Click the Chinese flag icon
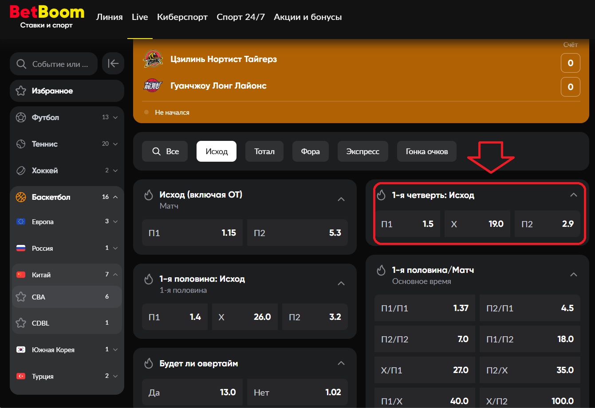595x408 pixels. 20,275
